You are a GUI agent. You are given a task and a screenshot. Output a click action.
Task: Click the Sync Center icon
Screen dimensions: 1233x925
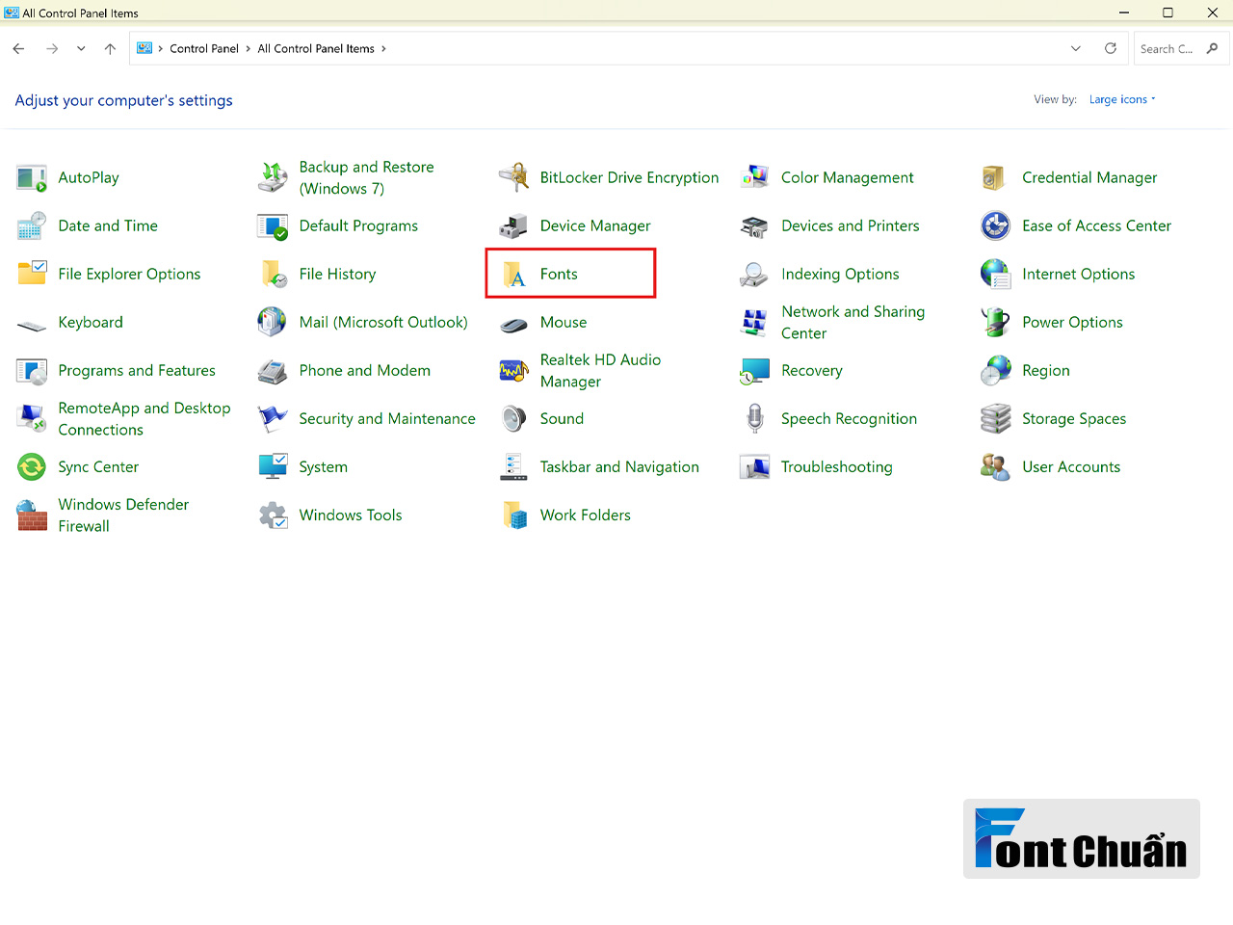click(x=32, y=466)
